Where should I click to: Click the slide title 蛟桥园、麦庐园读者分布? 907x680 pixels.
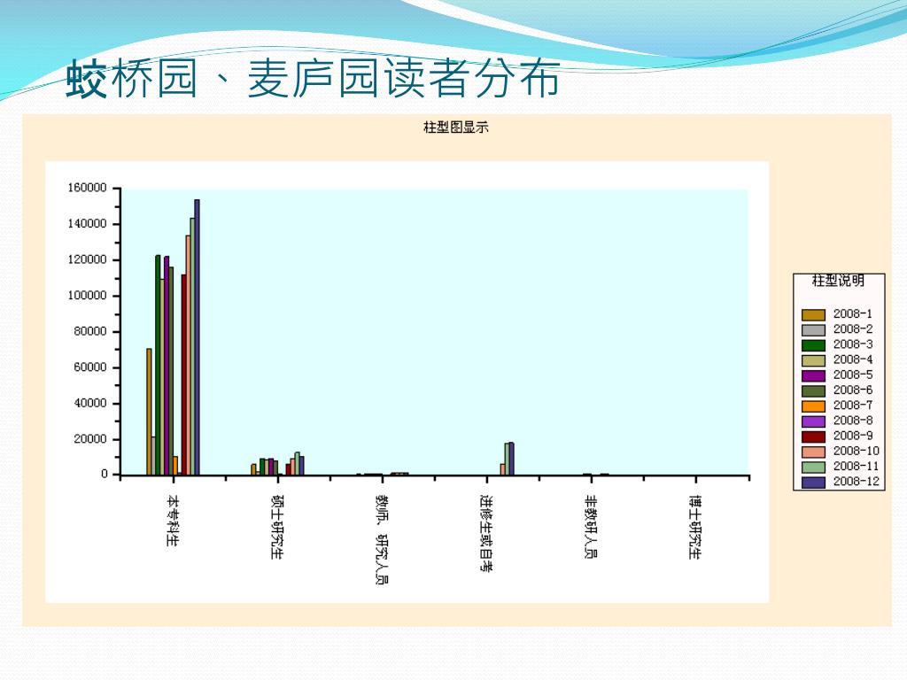click(313, 78)
